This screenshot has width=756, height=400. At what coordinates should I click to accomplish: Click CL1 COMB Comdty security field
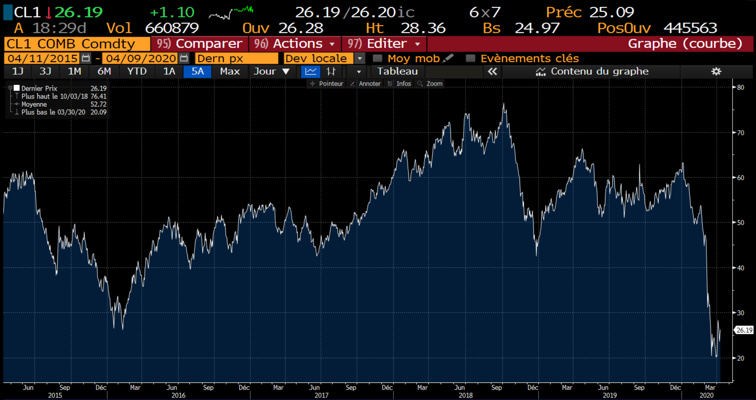click(x=77, y=44)
